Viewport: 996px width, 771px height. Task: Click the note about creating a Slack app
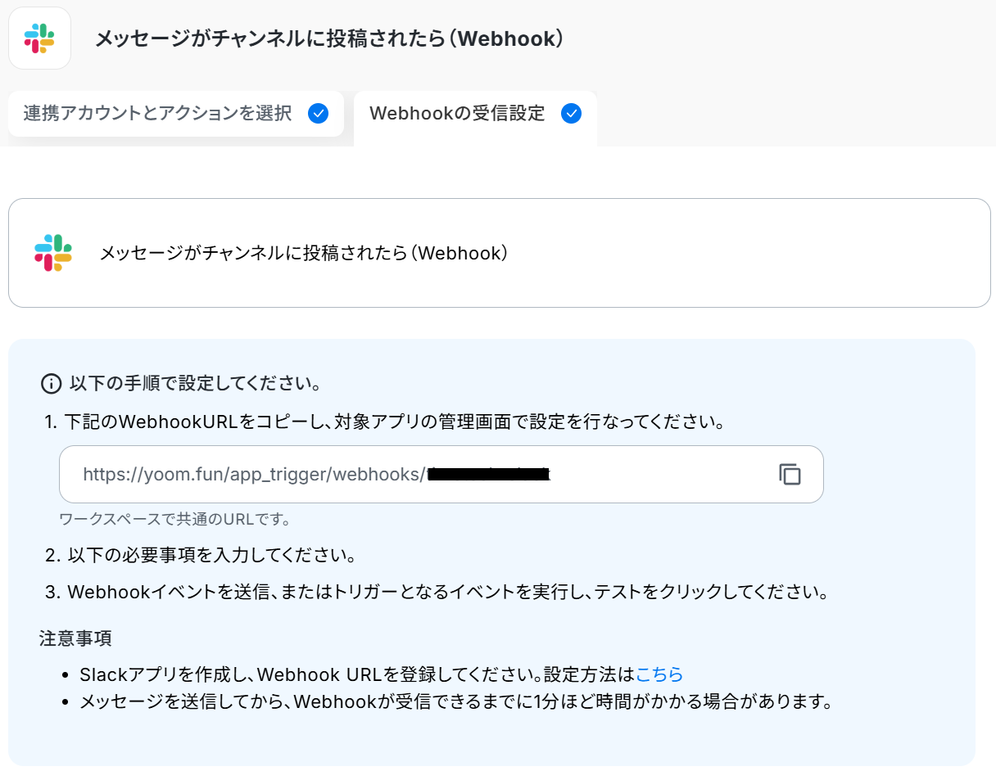[x=356, y=674]
